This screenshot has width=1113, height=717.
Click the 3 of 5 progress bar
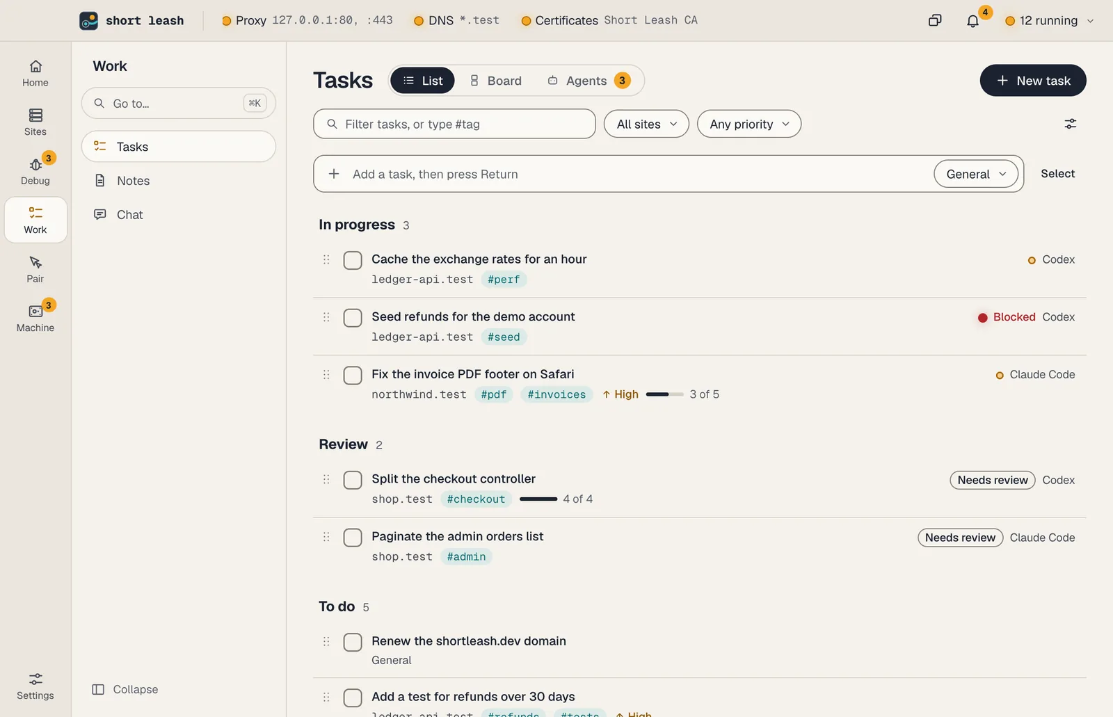click(665, 394)
